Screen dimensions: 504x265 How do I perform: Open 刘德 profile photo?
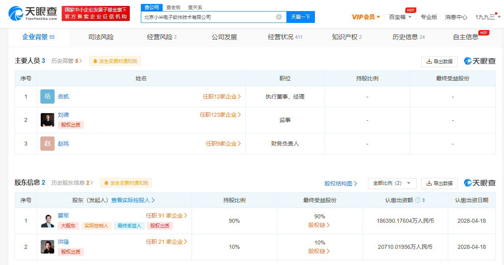47,120
